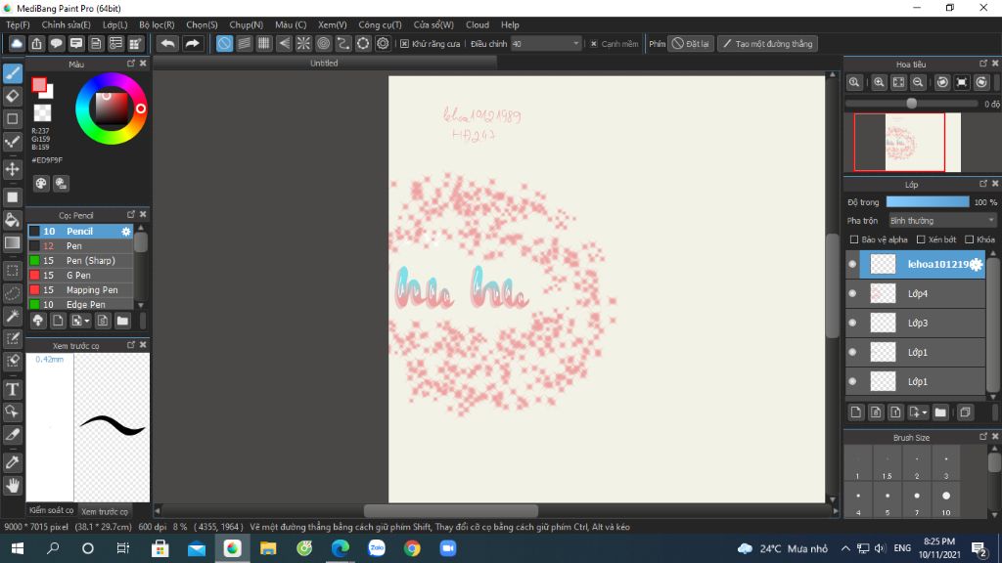Screen dimensions: 1002x563
Task: Click the horizontal canvas scrollbar
Action: coord(450,510)
